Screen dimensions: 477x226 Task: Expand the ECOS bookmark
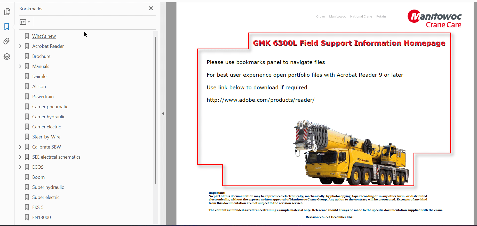tap(20, 167)
